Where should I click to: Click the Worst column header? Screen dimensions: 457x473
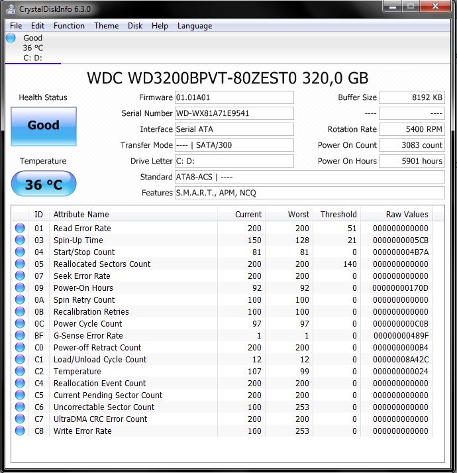(289, 215)
